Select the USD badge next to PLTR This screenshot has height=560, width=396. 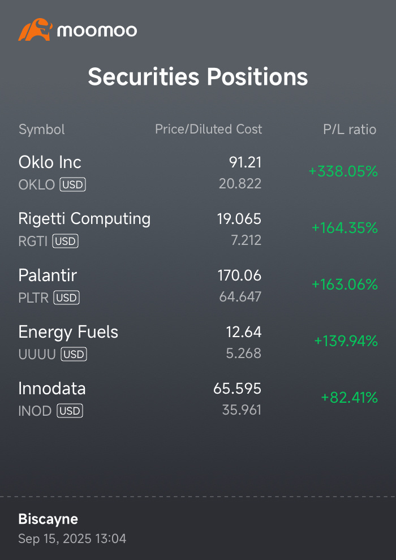(x=66, y=298)
